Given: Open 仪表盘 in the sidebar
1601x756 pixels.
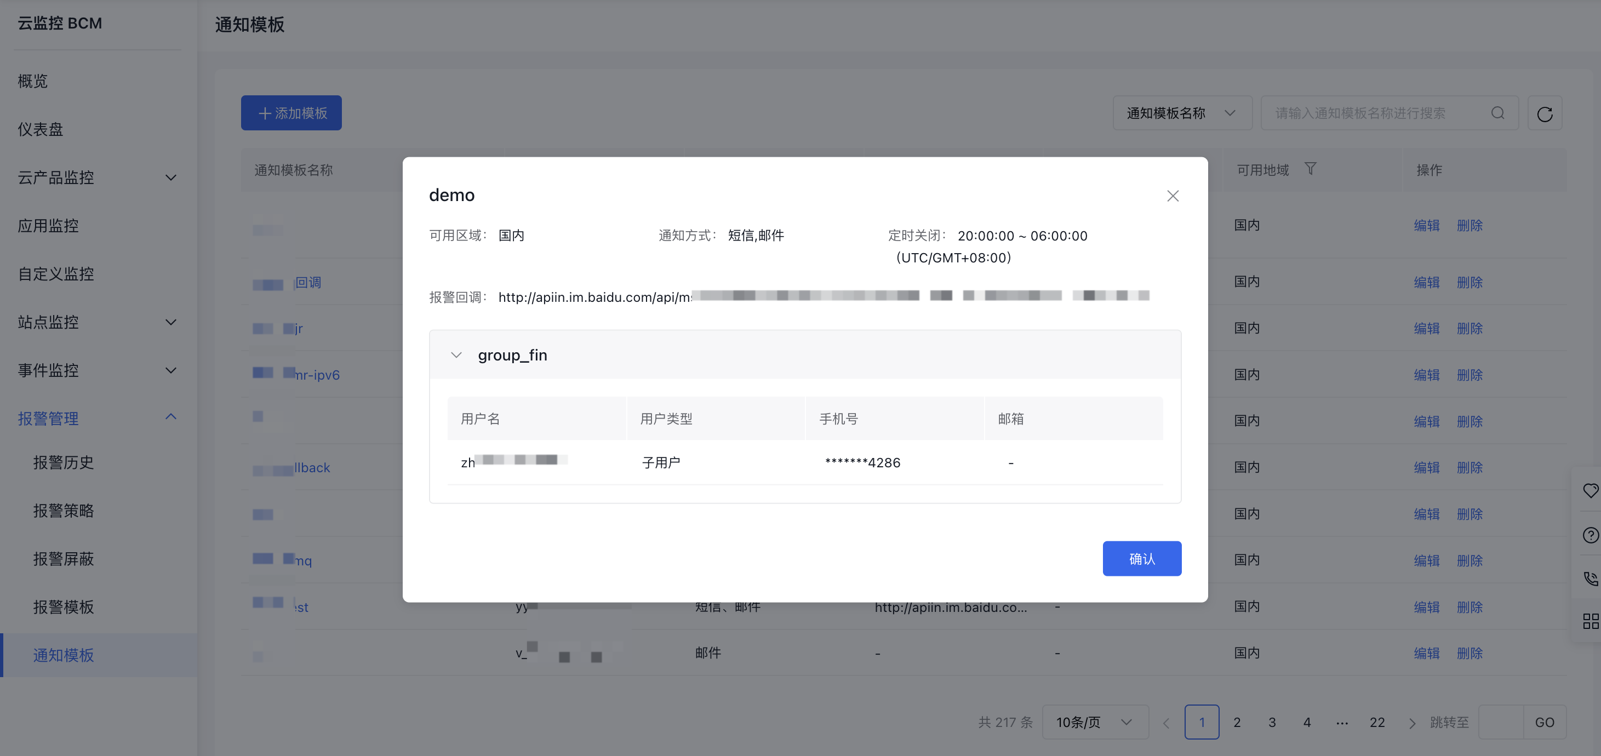Looking at the screenshot, I should point(41,129).
